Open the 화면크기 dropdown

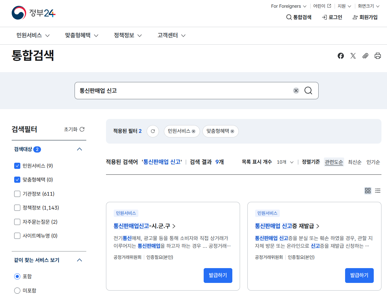click(369, 6)
